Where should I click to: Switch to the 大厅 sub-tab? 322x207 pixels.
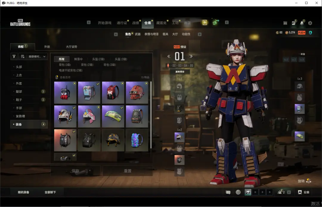pos(175,34)
